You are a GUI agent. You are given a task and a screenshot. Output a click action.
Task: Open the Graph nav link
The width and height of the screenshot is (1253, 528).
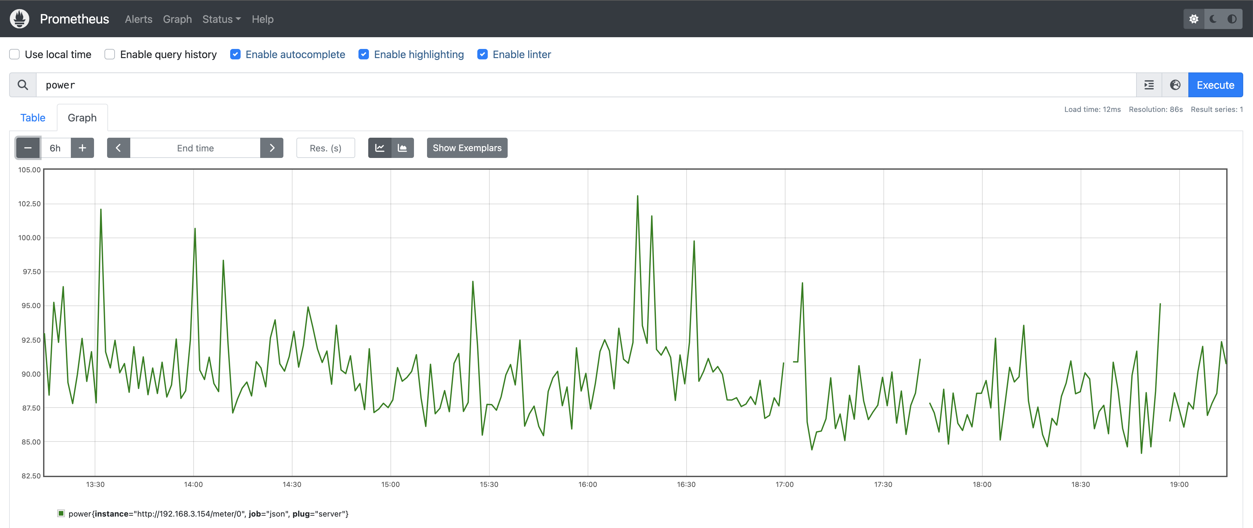point(178,19)
